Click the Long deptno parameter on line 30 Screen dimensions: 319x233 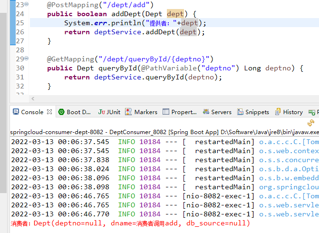click(x=267, y=68)
